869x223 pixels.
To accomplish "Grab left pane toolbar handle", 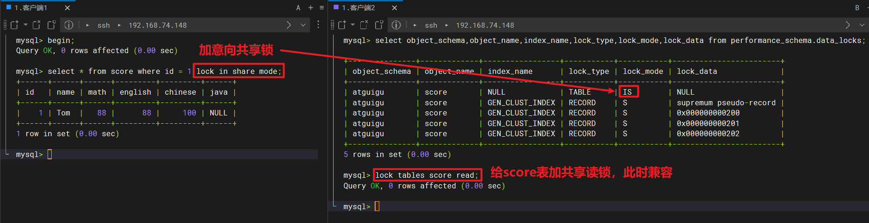I will 5,25.
